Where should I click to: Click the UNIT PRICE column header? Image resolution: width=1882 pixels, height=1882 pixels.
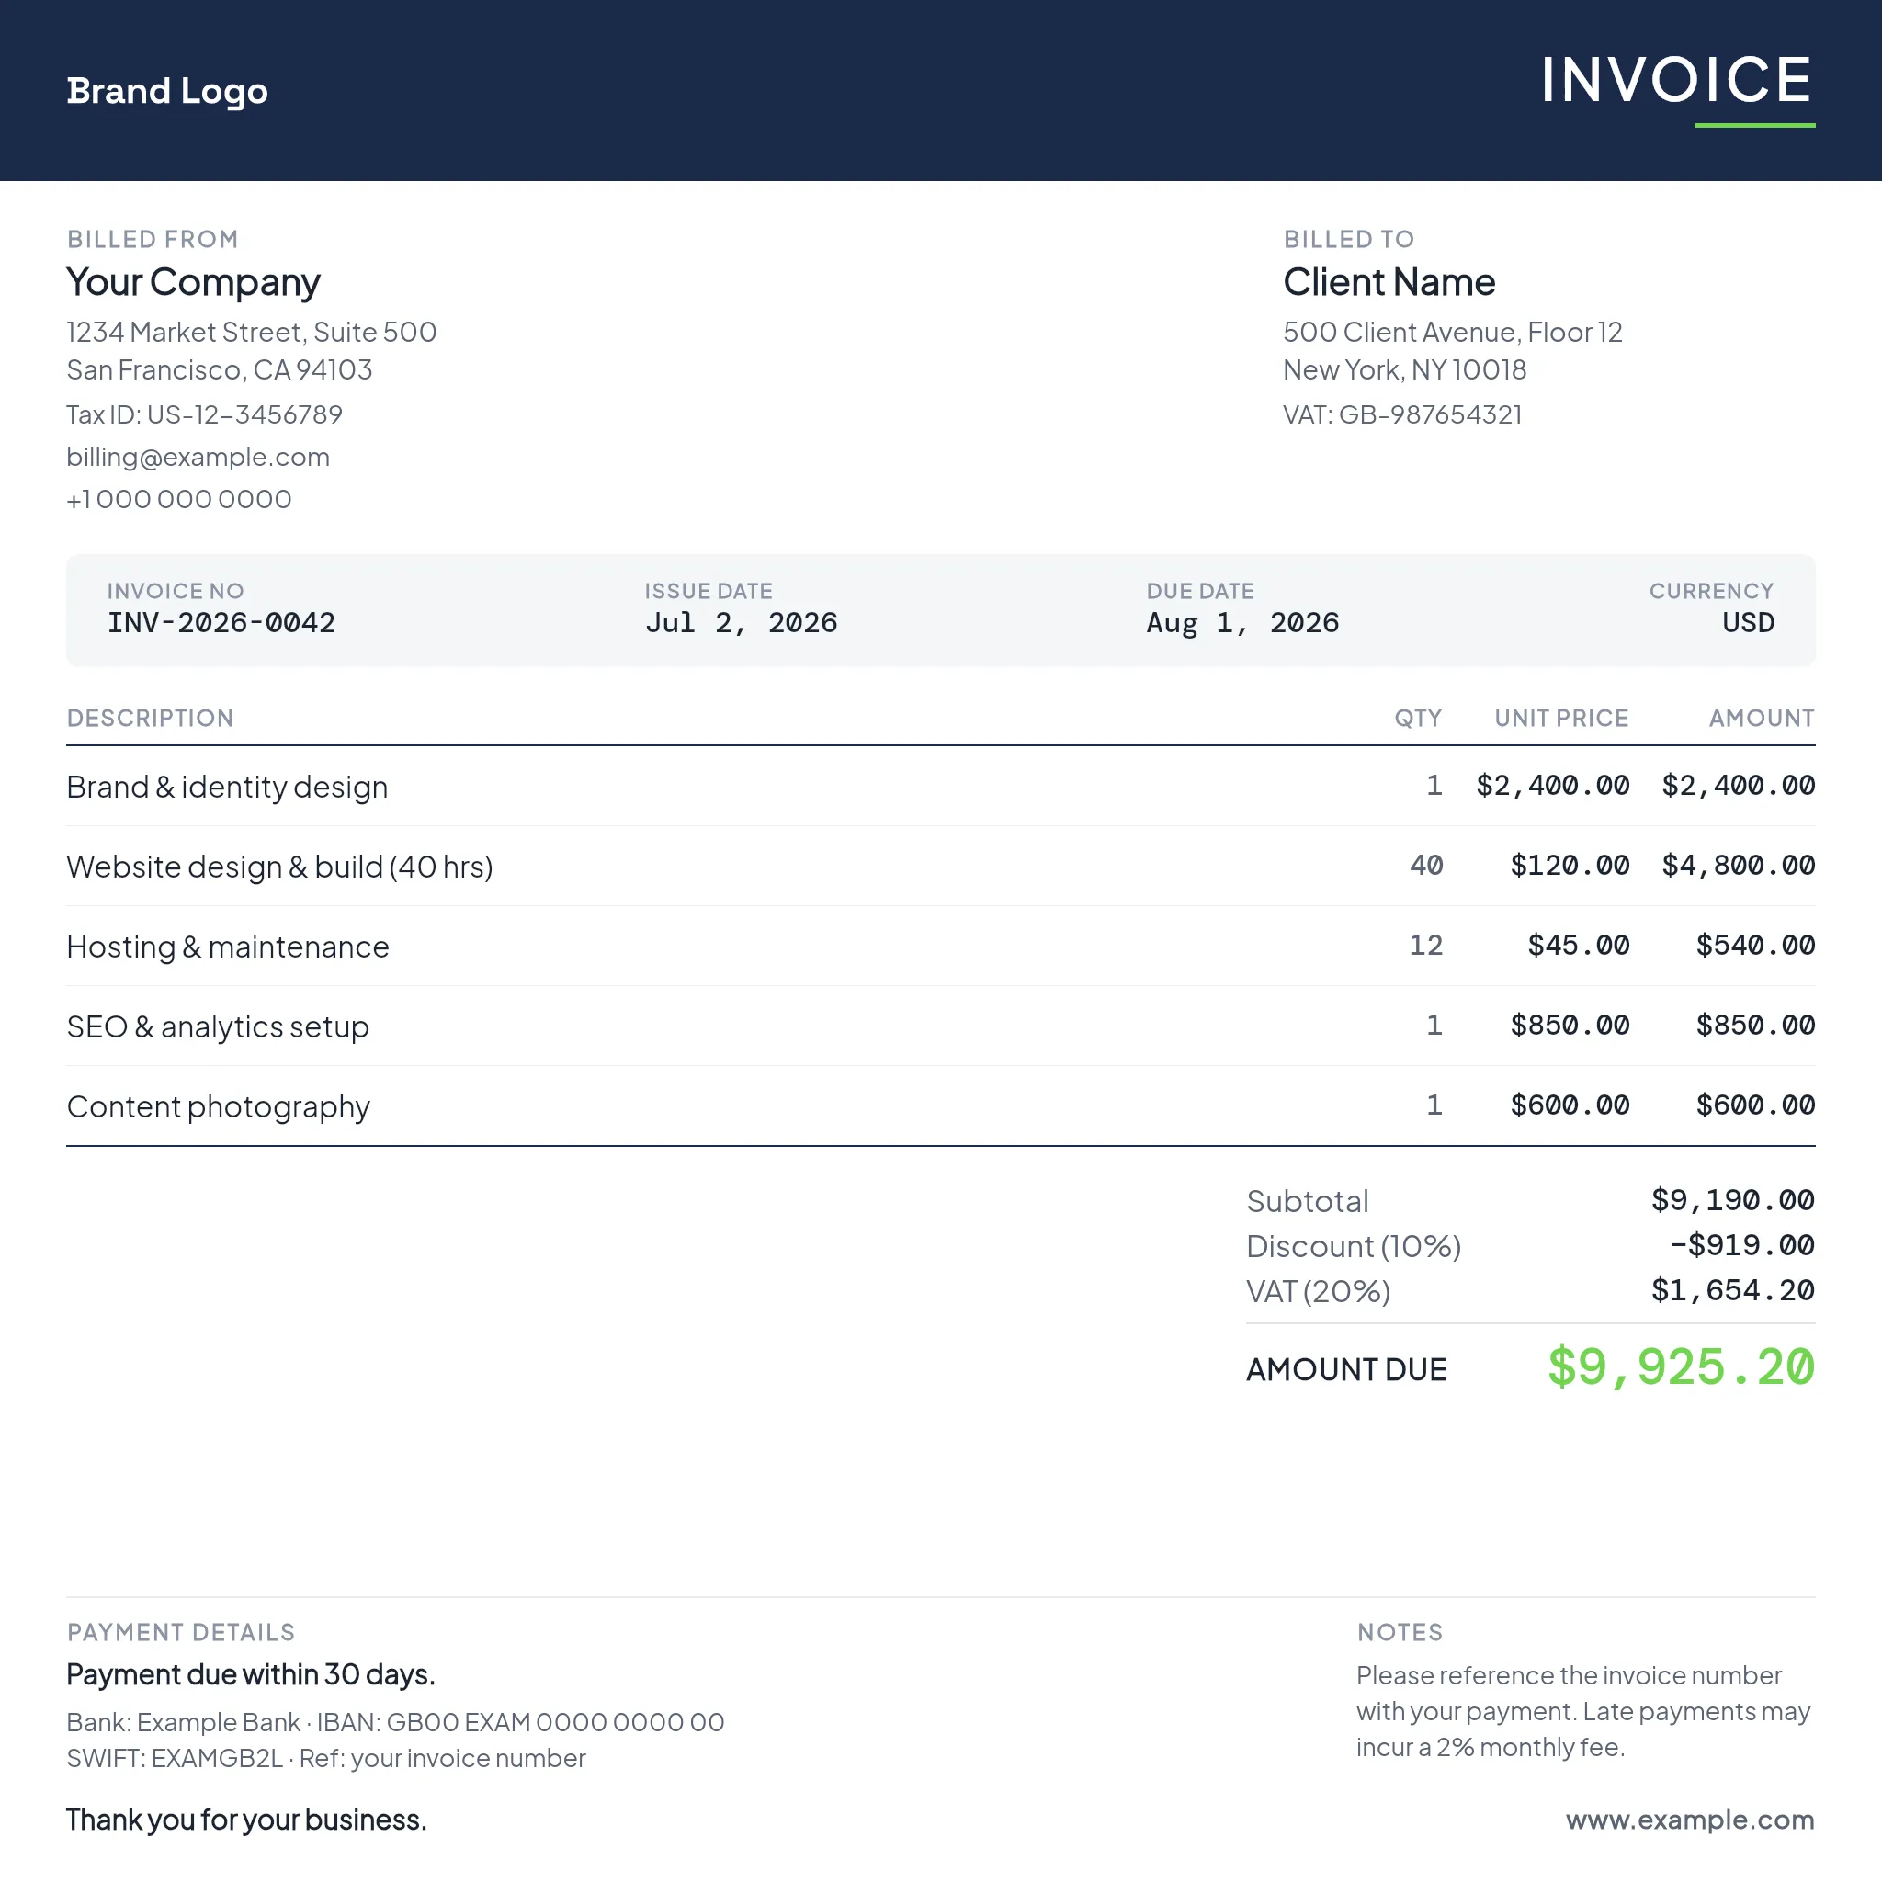1561,718
